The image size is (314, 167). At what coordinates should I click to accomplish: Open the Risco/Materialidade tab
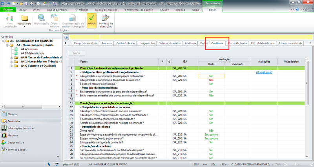coord(263,43)
